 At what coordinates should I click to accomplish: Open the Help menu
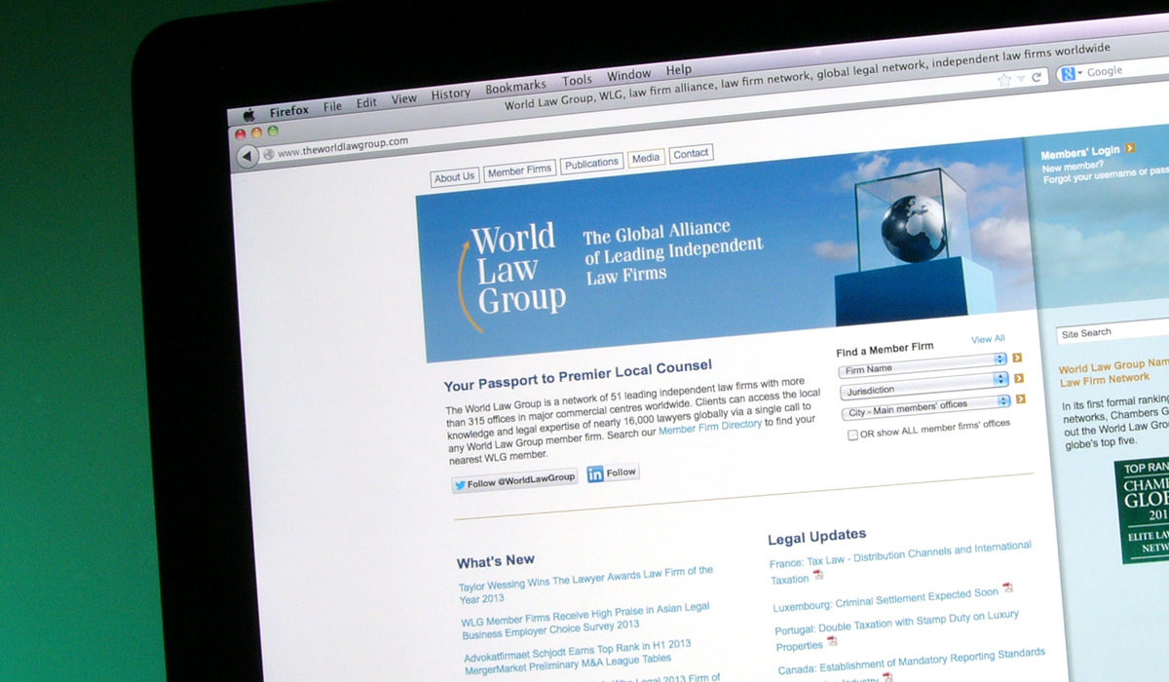(x=679, y=70)
